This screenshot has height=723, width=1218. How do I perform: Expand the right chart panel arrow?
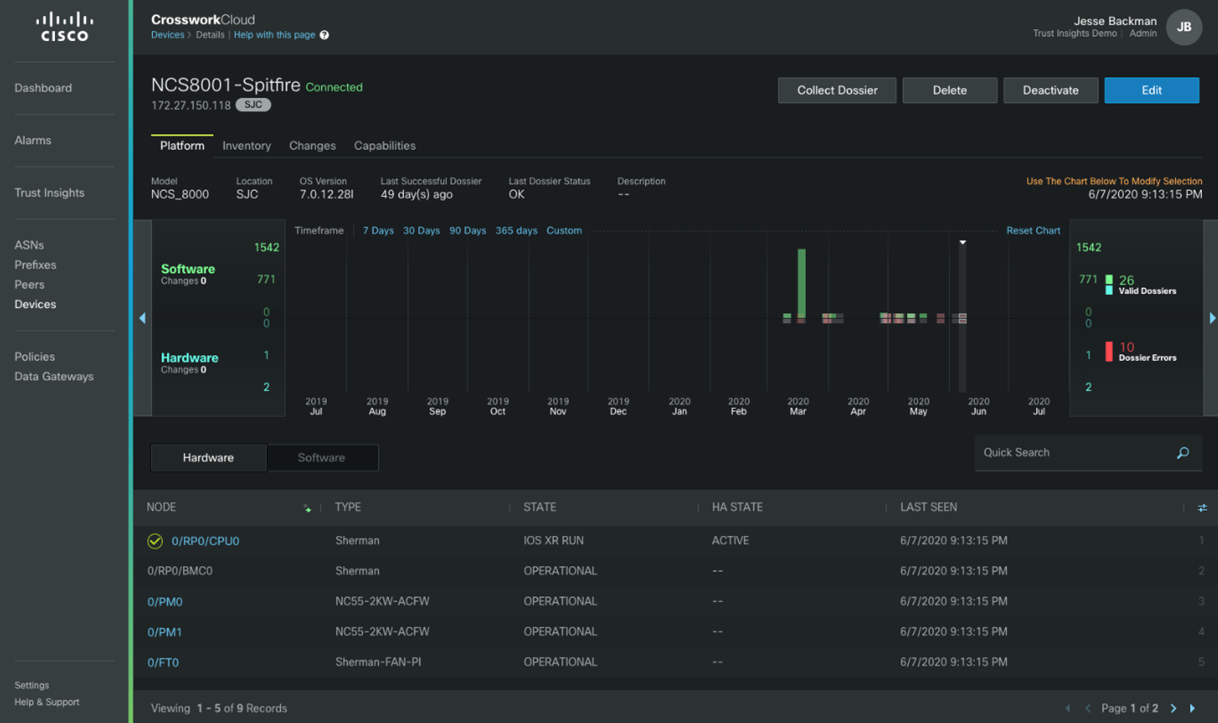coord(1212,318)
